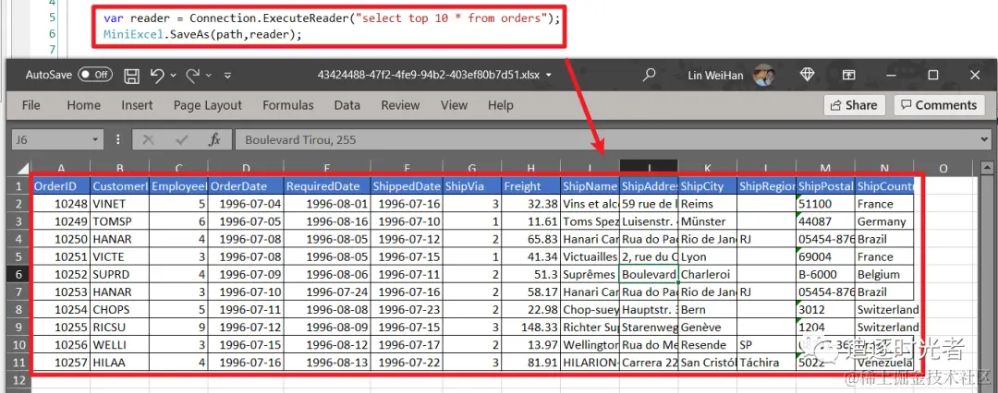The image size is (998, 393).
Task: Click cell containing TOMSP
Action: coord(119,222)
